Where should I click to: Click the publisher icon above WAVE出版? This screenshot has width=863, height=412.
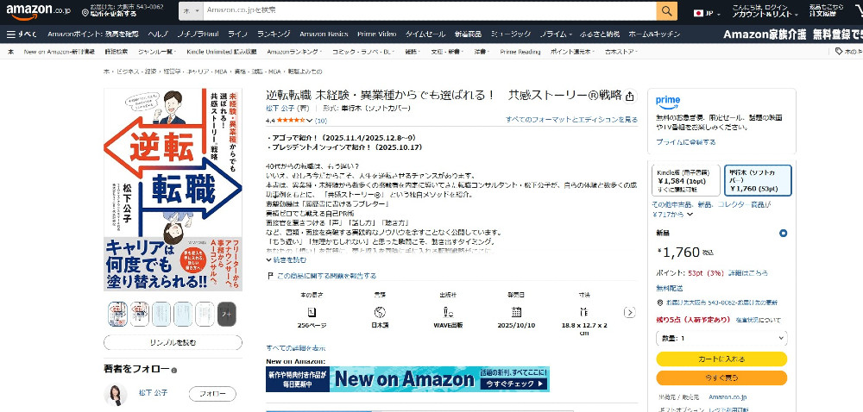pyautogui.click(x=447, y=312)
